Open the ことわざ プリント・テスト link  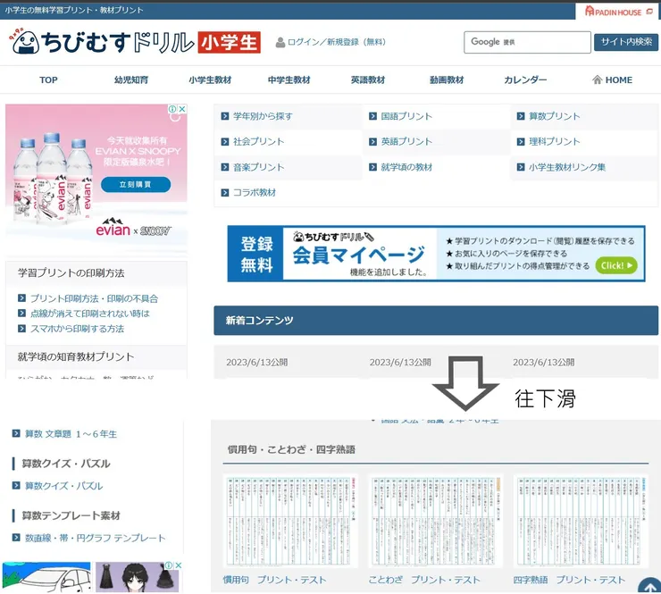(424, 580)
